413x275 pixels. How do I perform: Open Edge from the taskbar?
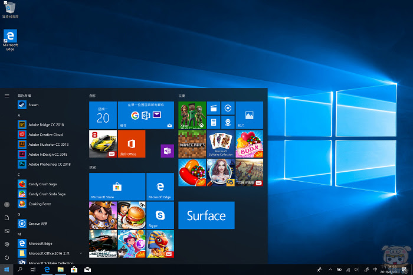[47, 270]
